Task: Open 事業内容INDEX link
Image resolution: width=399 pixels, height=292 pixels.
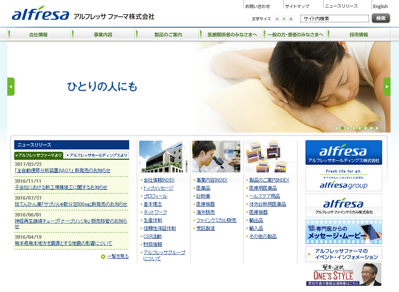Action: click(212, 180)
